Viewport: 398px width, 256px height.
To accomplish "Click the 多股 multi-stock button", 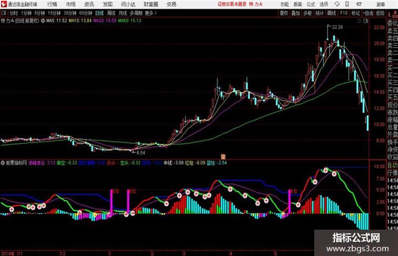I will click(307, 13).
